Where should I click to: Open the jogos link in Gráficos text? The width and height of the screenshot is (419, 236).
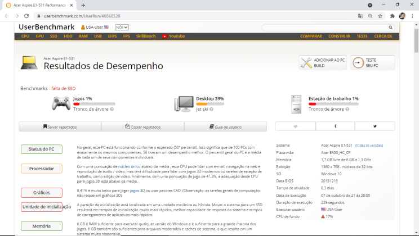[x=135, y=190]
